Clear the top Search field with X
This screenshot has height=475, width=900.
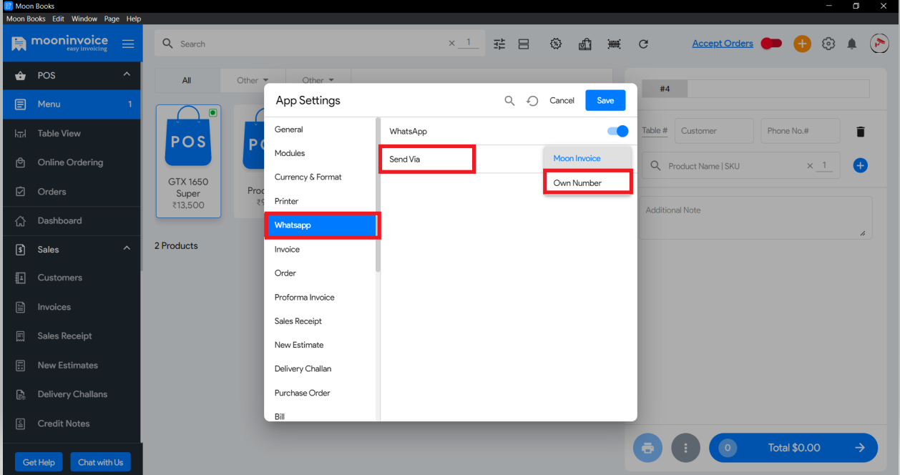tap(451, 44)
